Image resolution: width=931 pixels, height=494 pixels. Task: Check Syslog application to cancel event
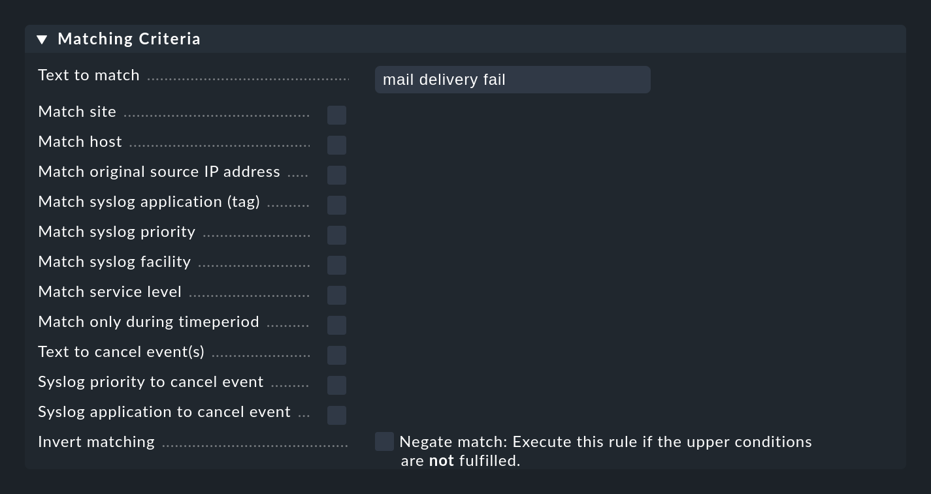click(x=336, y=415)
